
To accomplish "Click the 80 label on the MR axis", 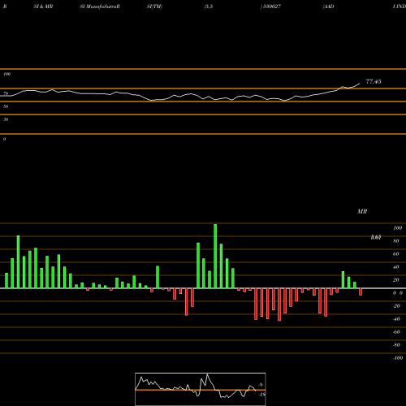I will [396, 241].
